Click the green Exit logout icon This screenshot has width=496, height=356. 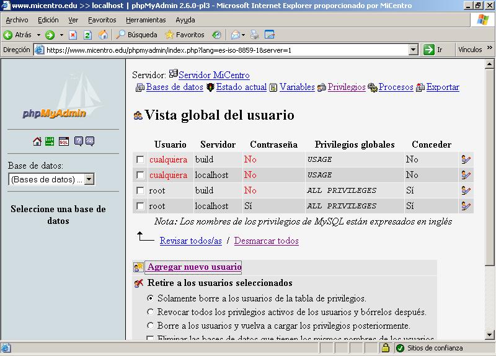coord(50,141)
